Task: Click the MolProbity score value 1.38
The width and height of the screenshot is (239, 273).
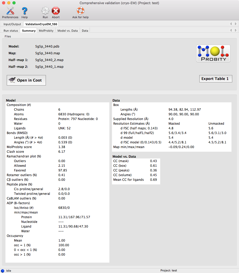Action: pyautogui.click(x=62, y=147)
